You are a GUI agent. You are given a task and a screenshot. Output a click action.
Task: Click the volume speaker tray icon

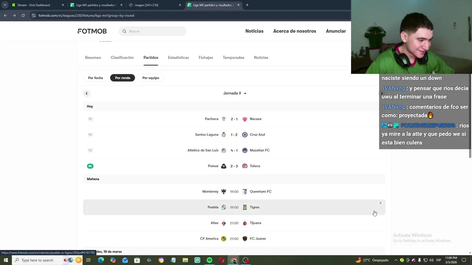pyautogui.click(x=431, y=260)
